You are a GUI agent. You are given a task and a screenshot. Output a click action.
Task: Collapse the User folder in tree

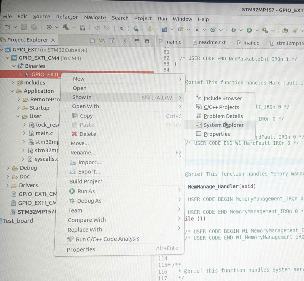18,116
